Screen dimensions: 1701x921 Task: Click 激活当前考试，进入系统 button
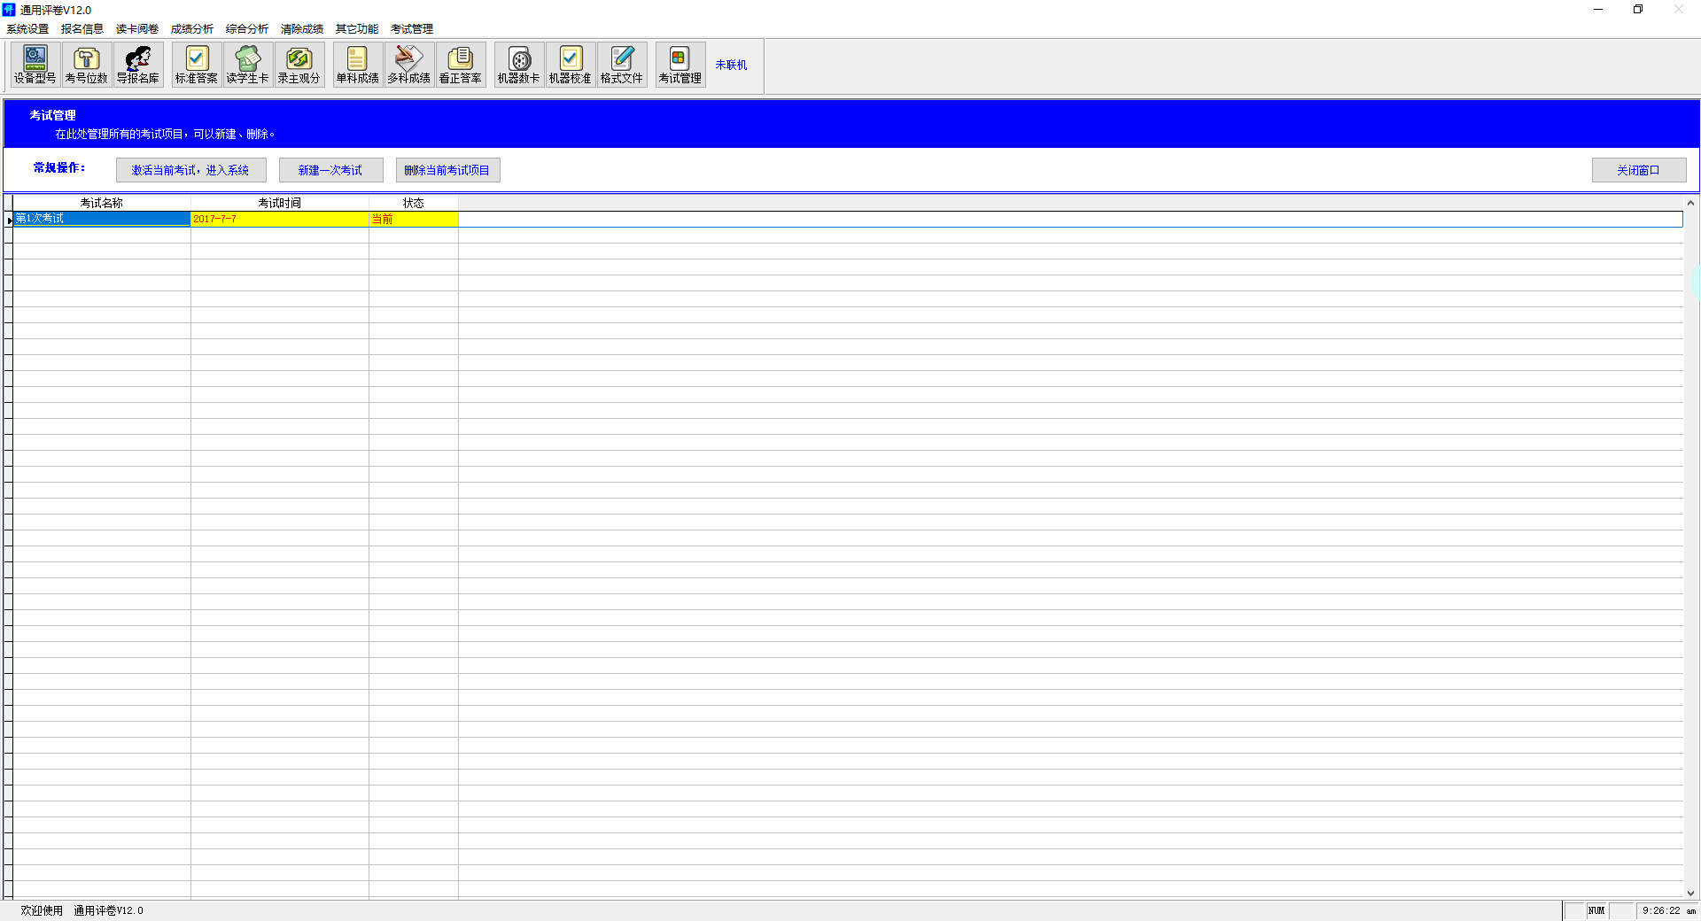tap(191, 170)
